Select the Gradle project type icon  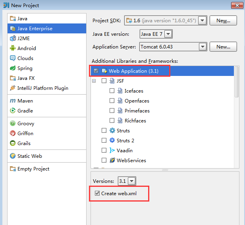click(x=12, y=111)
